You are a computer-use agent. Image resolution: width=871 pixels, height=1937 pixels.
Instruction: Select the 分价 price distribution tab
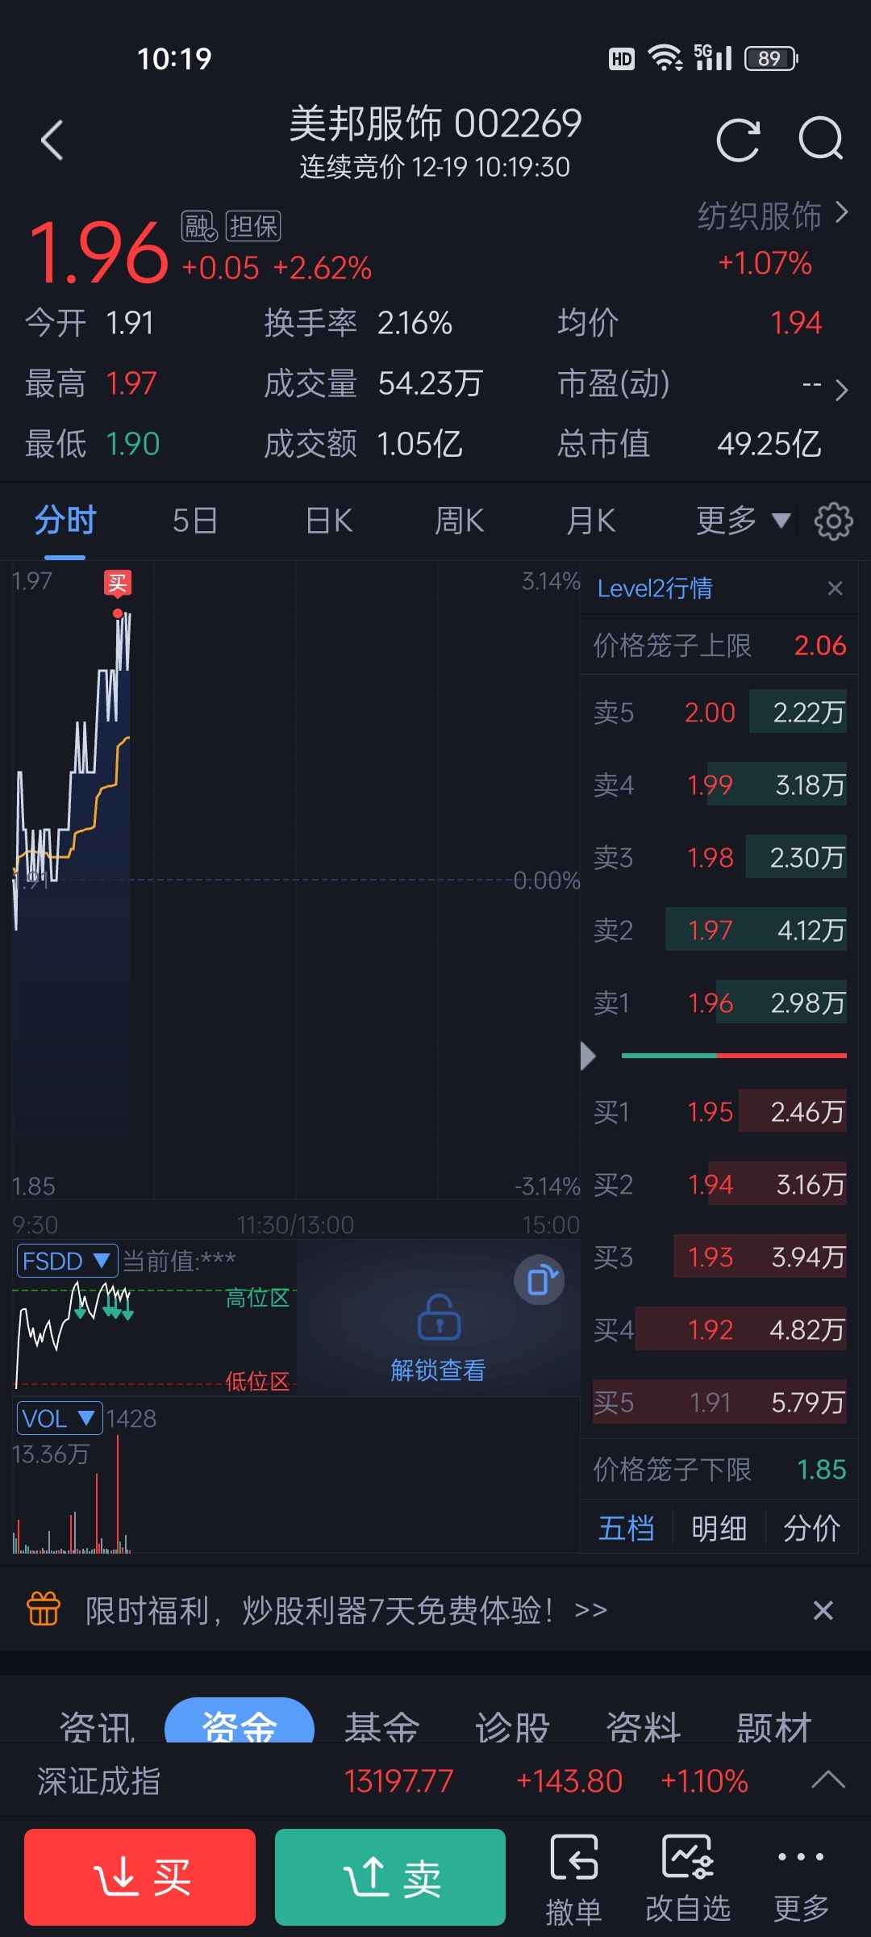tap(812, 1528)
